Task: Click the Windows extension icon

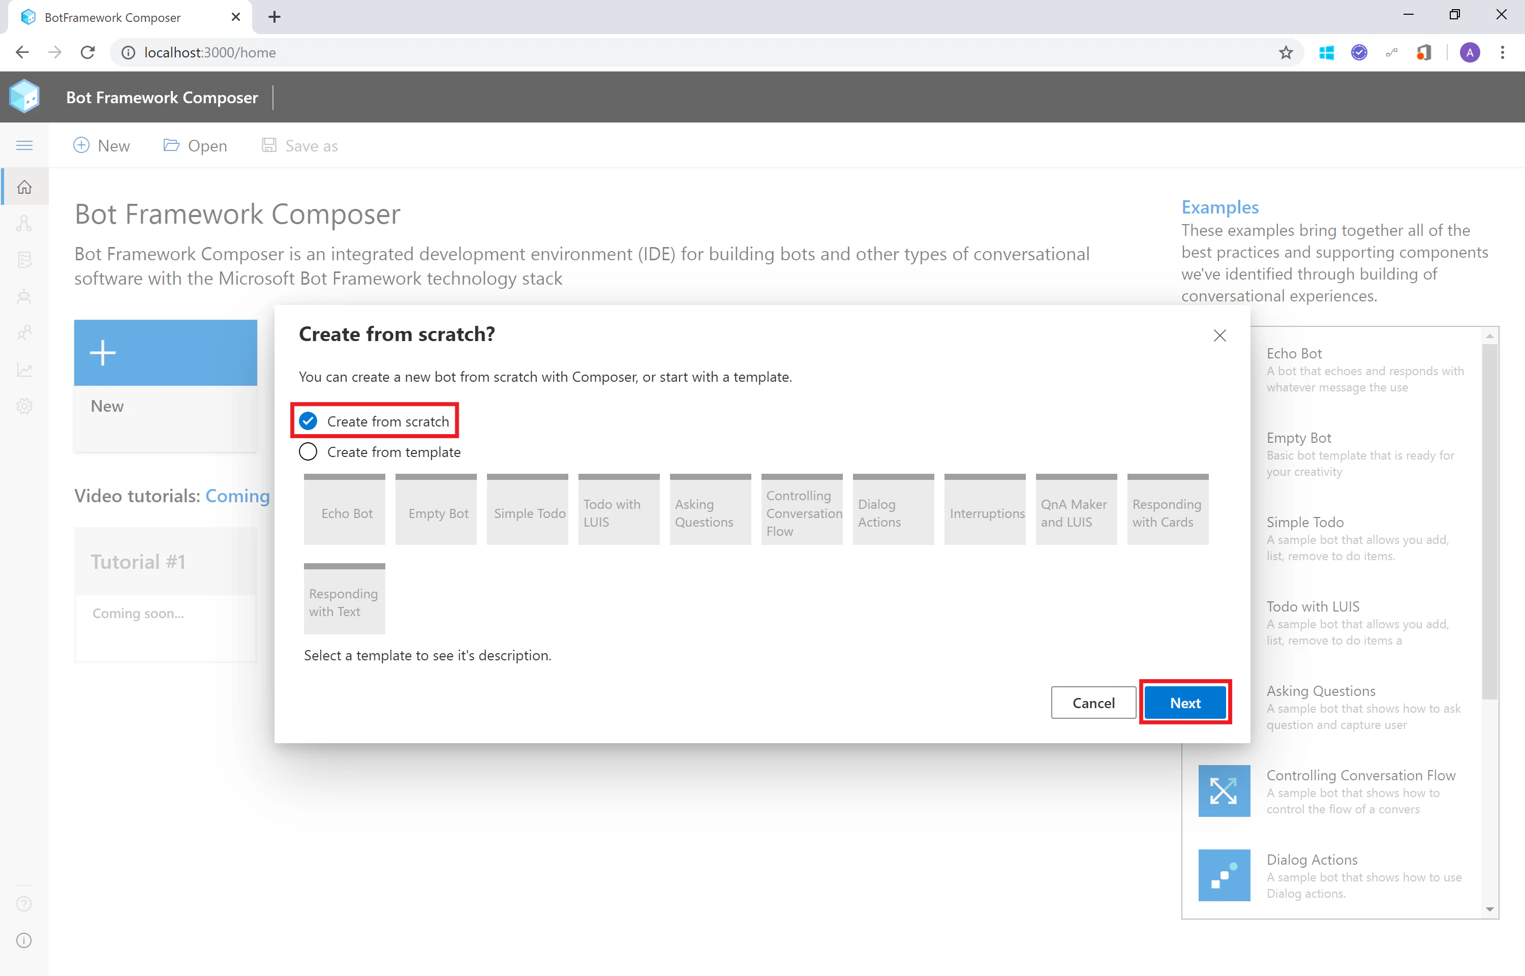Action: (x=1326, y=52)
